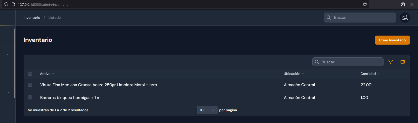Open the table filter funnel icon
This screenshot has width=418, height=123.
click(x=391, y=62)
